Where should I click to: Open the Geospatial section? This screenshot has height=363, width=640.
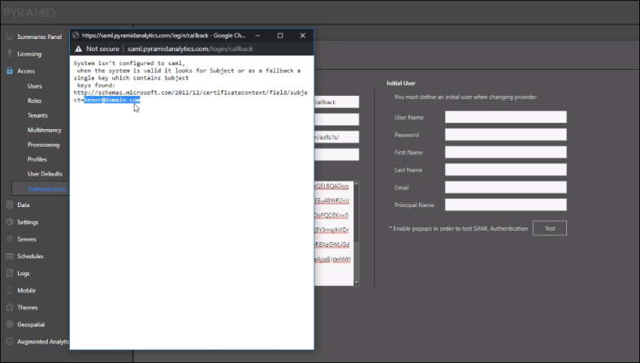coord(31,325)
